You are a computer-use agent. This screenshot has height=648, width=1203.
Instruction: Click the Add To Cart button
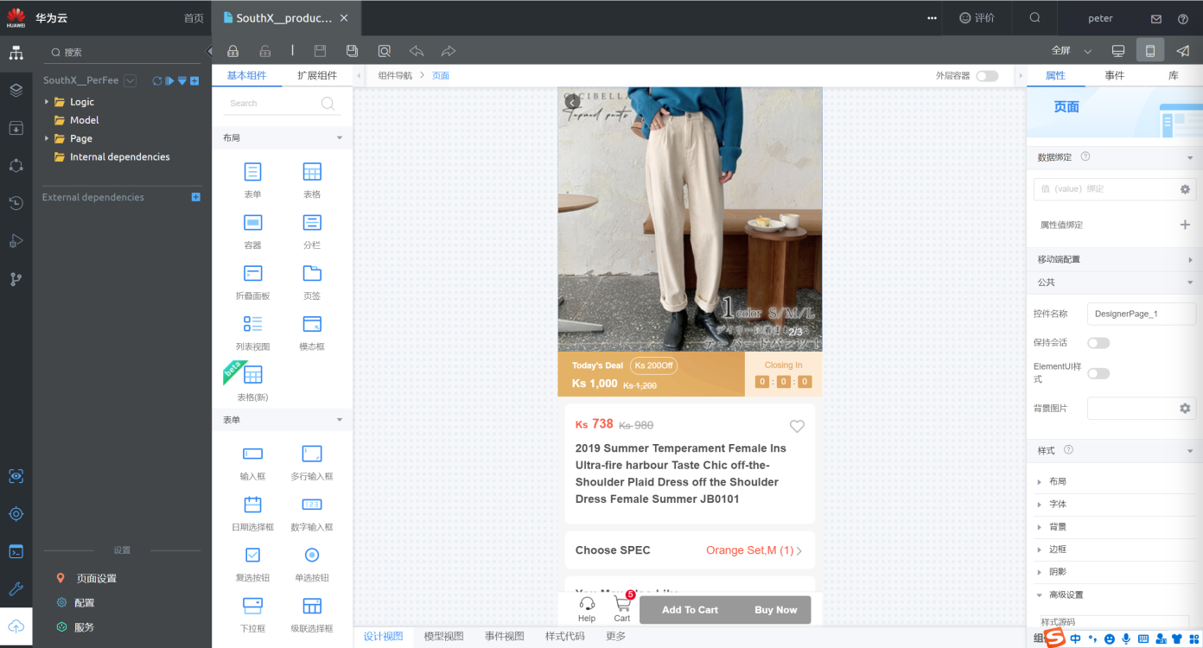(x=690, y=610)
